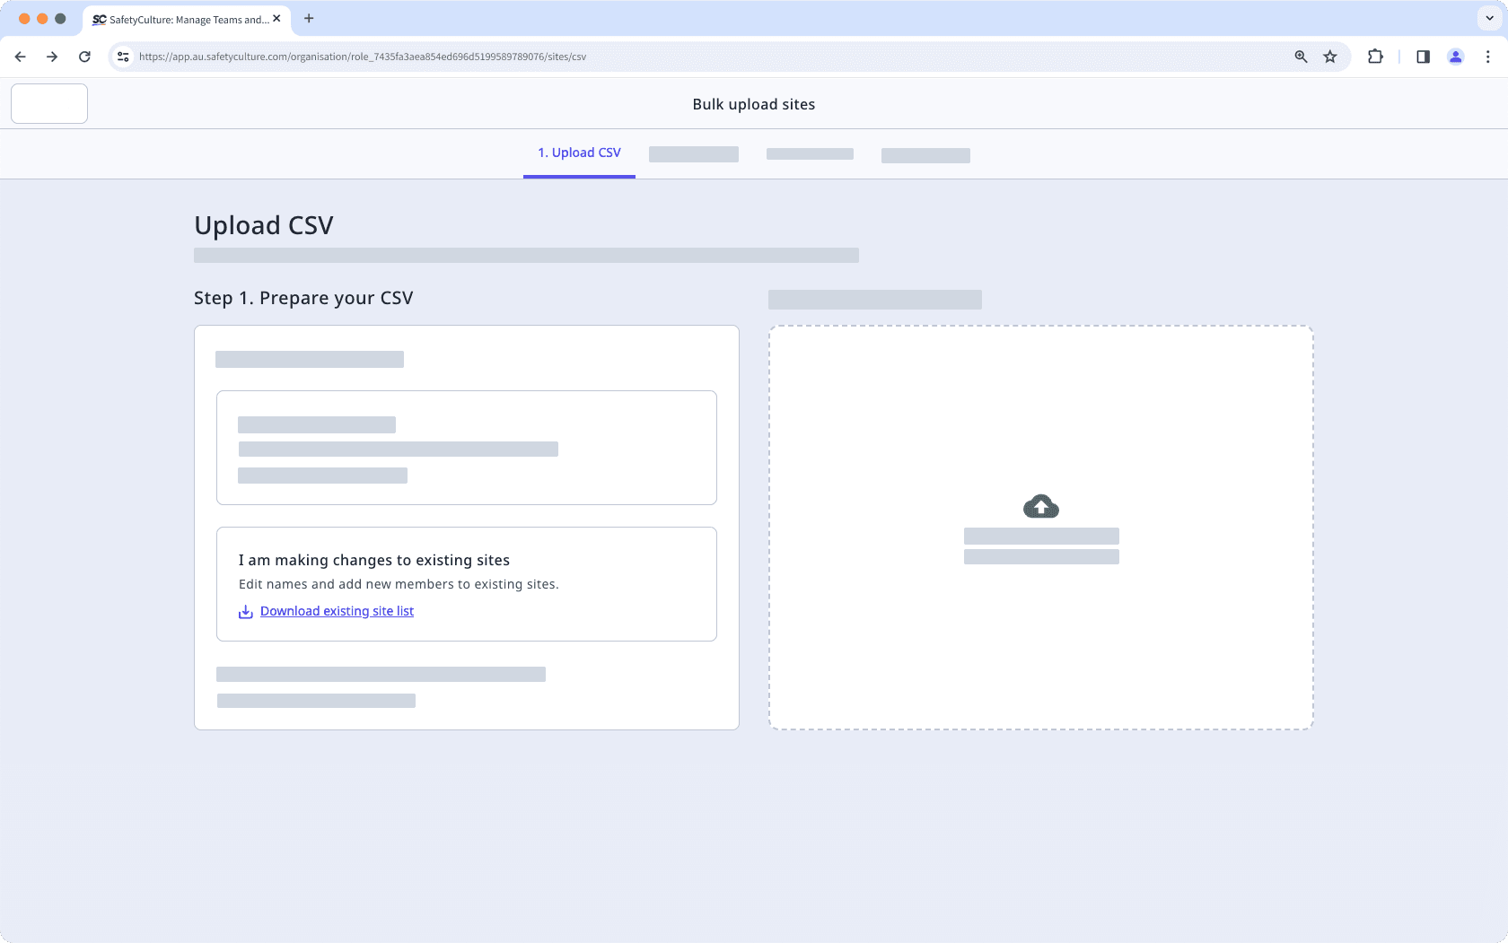Open the browser extensions puzzle icon

pos(1374,57)
